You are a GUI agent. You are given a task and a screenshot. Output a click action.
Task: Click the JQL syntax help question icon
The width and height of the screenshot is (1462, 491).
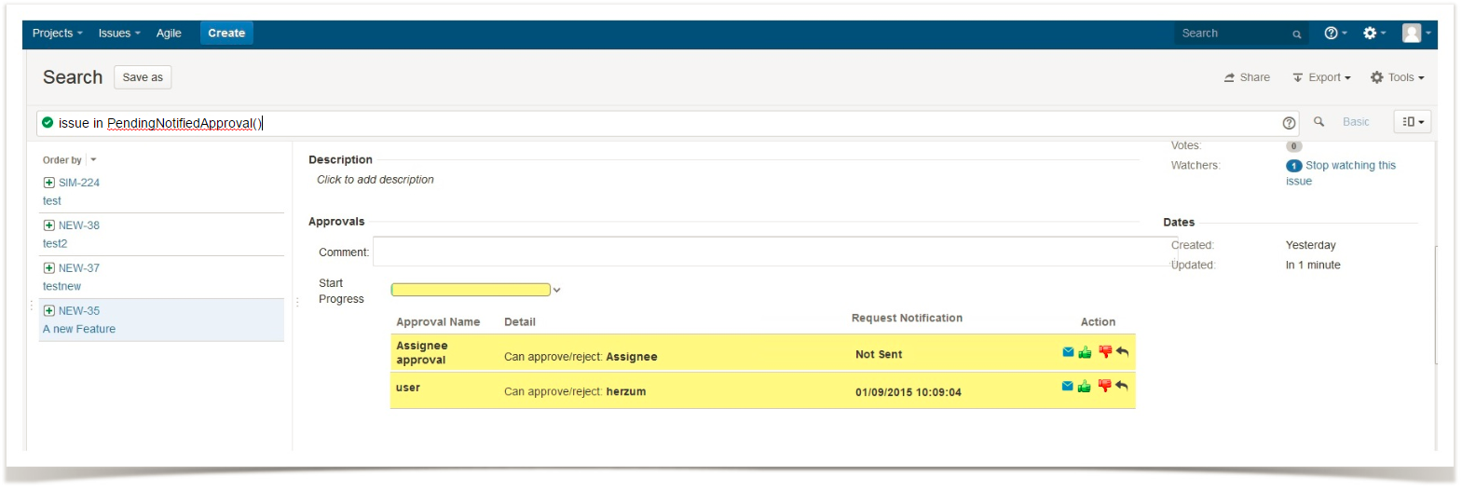click(1289, 123)
